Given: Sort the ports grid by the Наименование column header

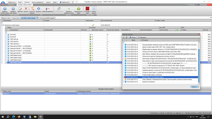Looking at the screenshot, I should coord(27,30).
